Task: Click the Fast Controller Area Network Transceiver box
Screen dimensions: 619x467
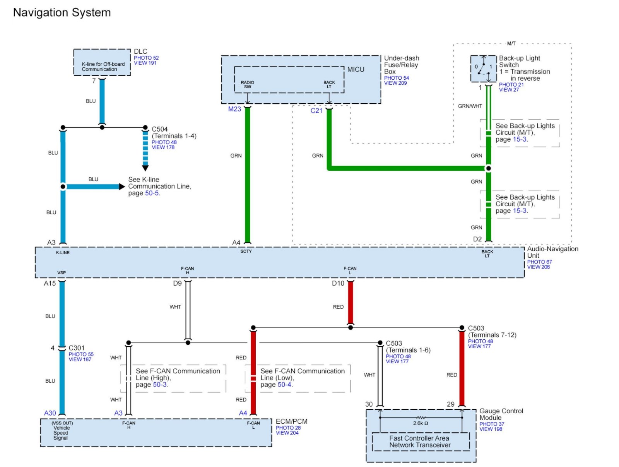Action: [x=420, y=441]
